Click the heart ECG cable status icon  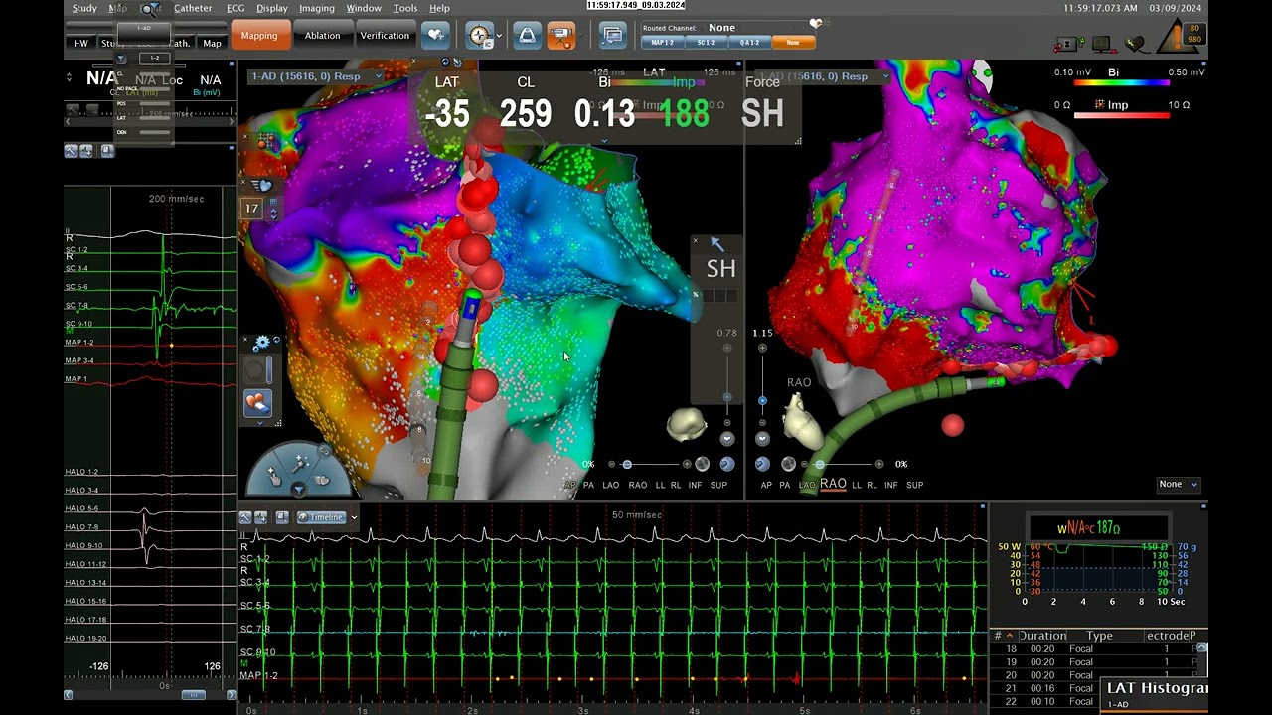click(1135, 44)
